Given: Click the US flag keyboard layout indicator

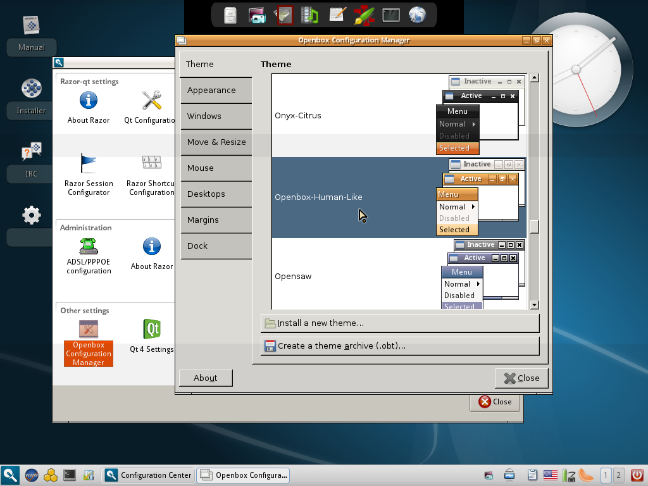Looking at the screenshot, I should 551,475.
